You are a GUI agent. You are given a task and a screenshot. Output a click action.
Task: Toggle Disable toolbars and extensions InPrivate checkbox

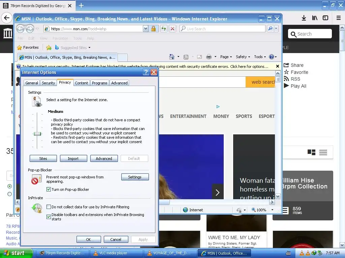tap(49, 217)
